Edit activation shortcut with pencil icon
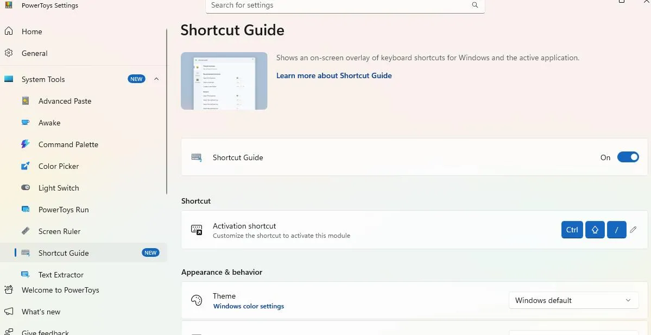Screen dimensions: 651x335 [633, 230]
